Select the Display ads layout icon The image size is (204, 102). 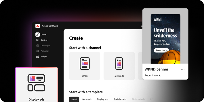pos(36,83)
